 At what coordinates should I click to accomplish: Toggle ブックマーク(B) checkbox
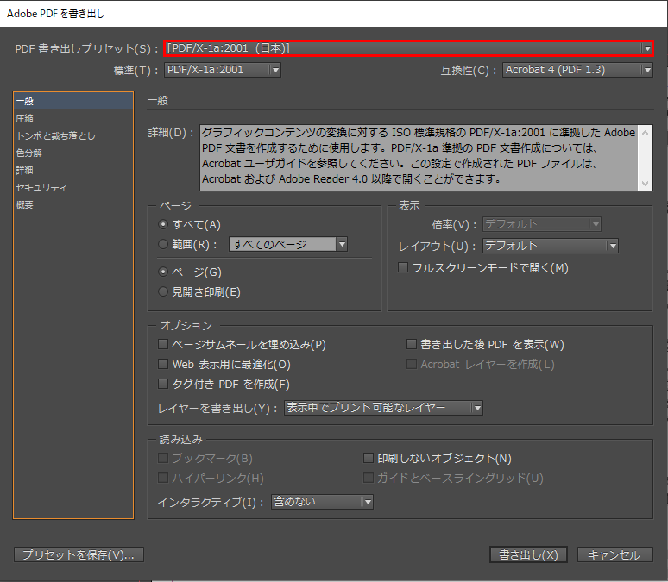[x=163, y=458]
